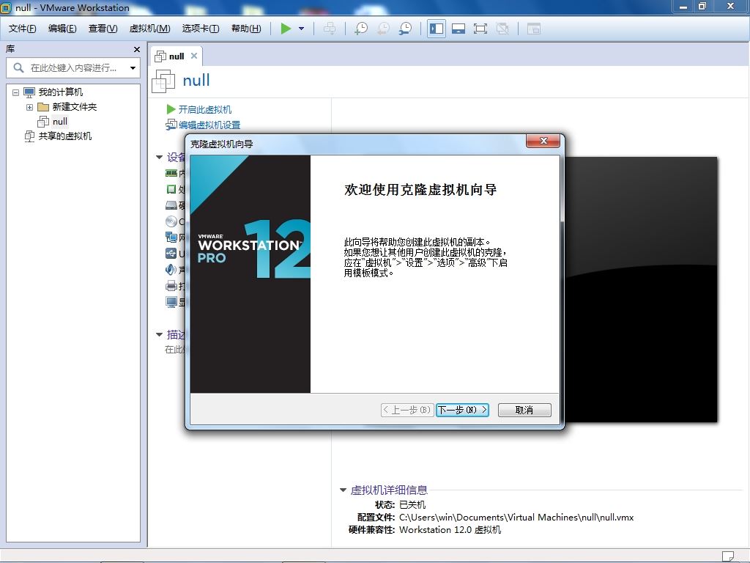Screen dimensions: 750x563
Task: Open the 文件(F) menu
Action: [x=22, y=29]
